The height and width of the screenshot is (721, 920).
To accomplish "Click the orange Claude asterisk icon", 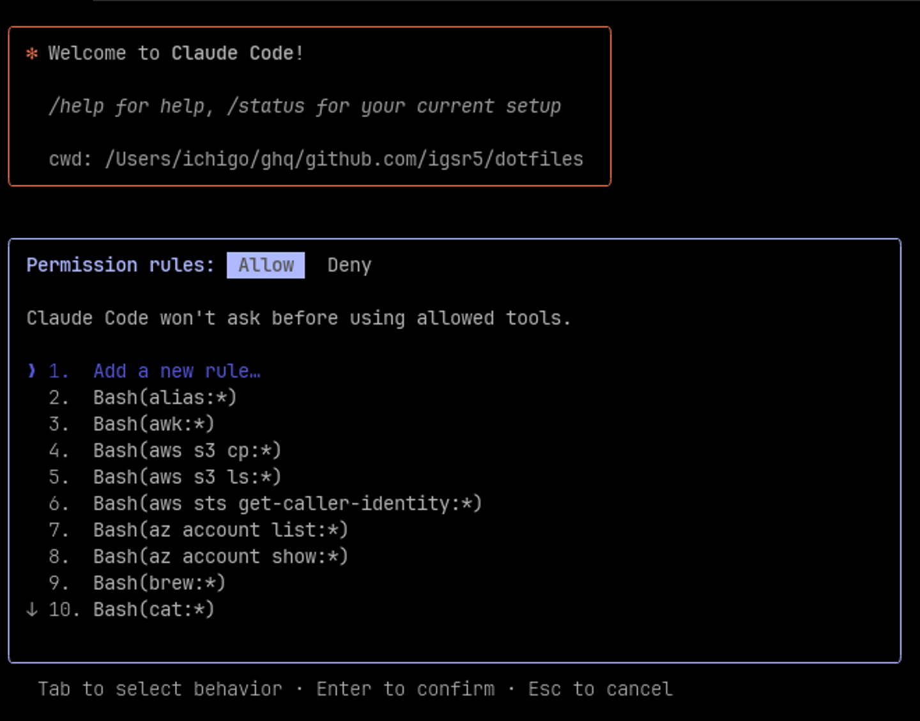I will pos(31,54).
